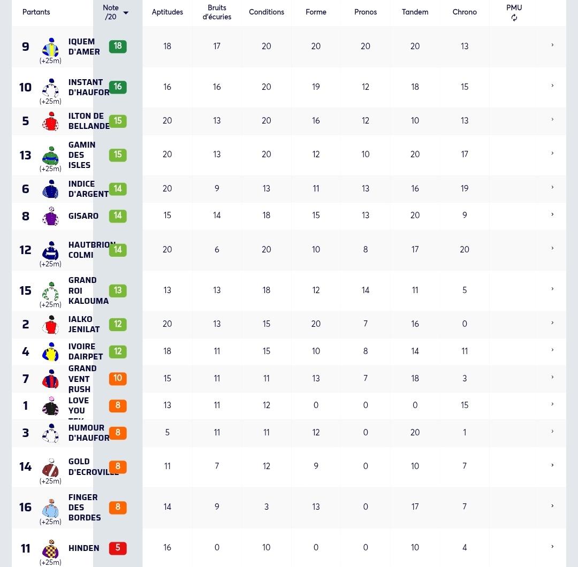Click Hinden's checkered jockey silk icon

point(50,549)
